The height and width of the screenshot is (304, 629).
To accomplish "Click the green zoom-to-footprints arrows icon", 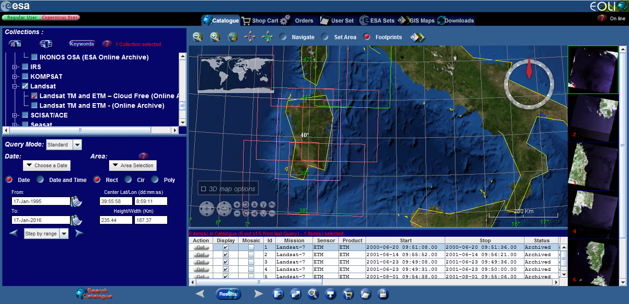I will pos(267,37).
